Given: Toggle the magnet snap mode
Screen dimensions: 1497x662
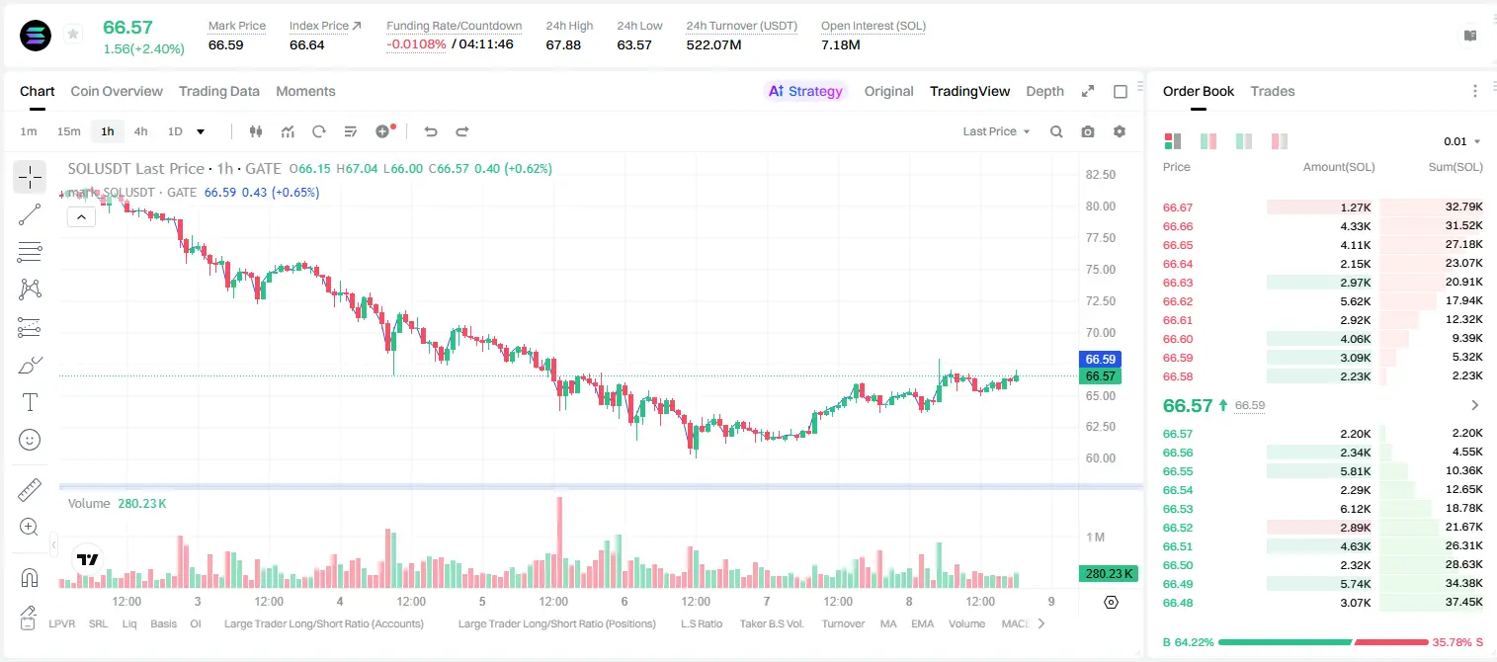Looking at the screenshot, I should (x=30, y=578).
